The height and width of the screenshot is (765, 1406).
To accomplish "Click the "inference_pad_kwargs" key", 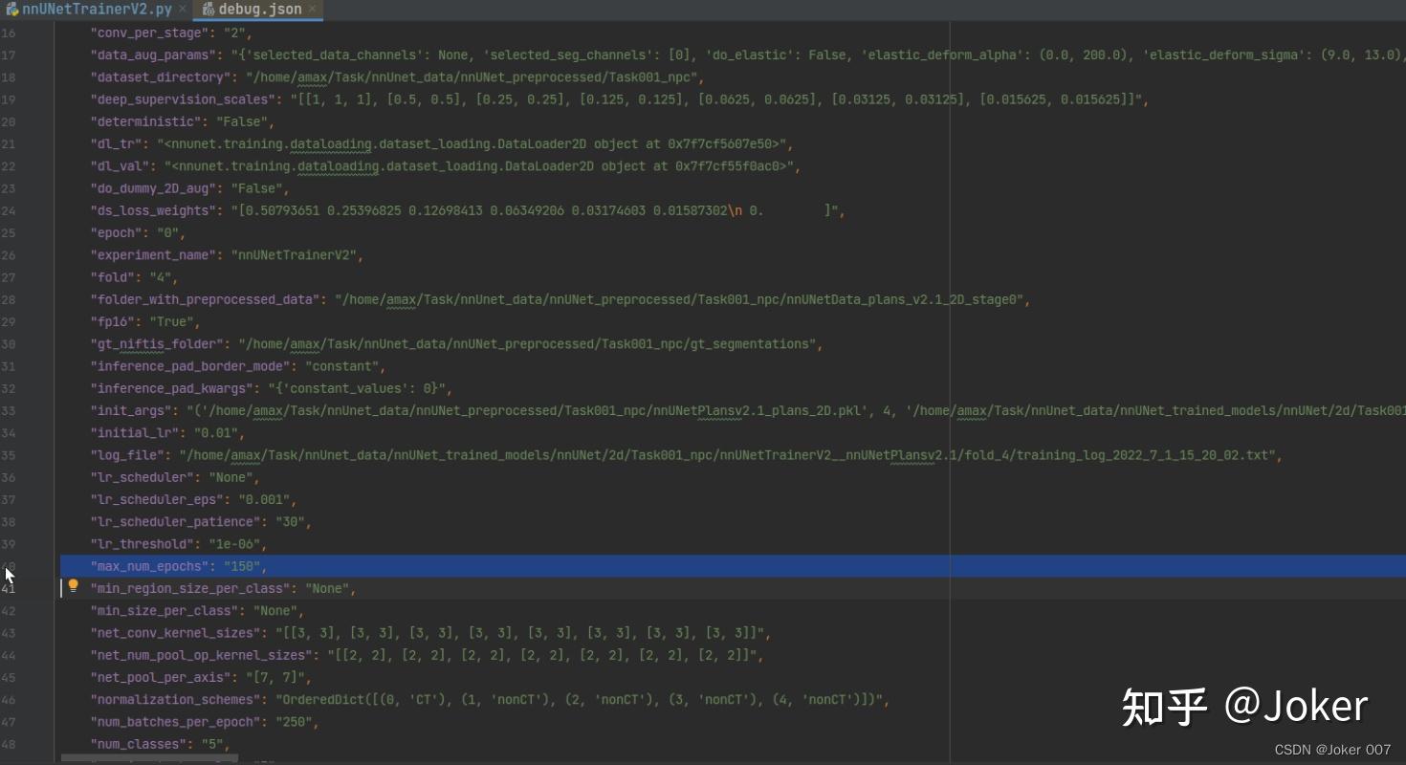I will 174,388.
